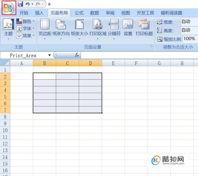Screen dimensions: 198x176
Task: Switch to the 插入 tab
Action: 39,13
